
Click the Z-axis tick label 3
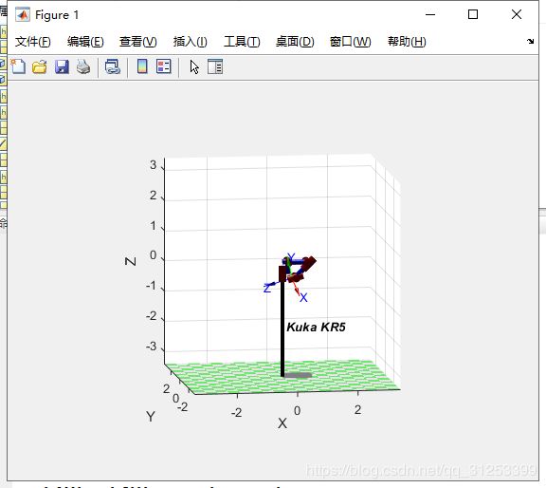[x=154, y=164]
